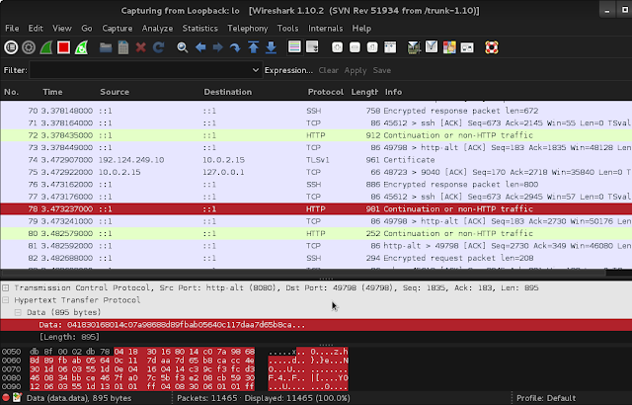Reset zoom to normal size icon
Viewport: 632px width, 405px height.
372,47
